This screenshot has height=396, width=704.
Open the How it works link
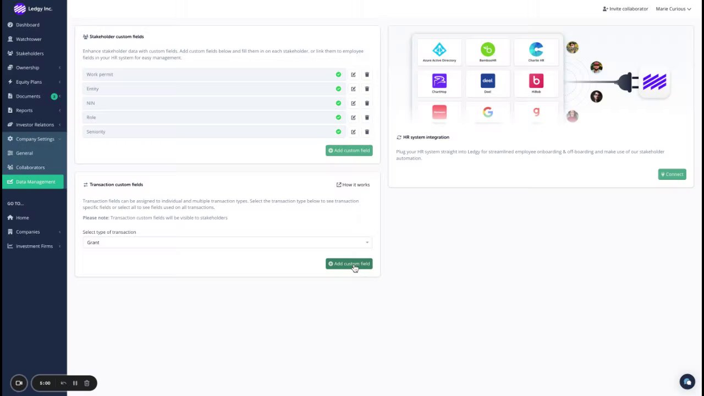(x=353, y=185)
